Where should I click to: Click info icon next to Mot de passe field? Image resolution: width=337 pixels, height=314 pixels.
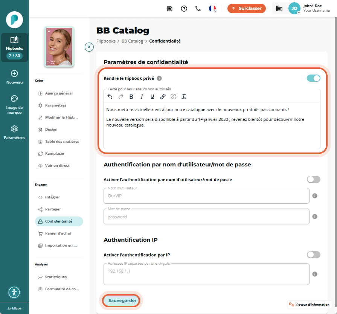pos(315,216)
